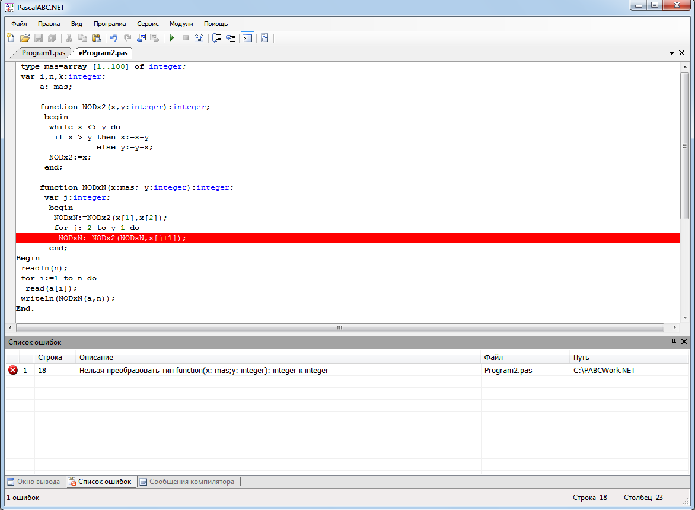Switch to the Program1.pas tab
Viewport: 695px width, 510px height.
43,53
